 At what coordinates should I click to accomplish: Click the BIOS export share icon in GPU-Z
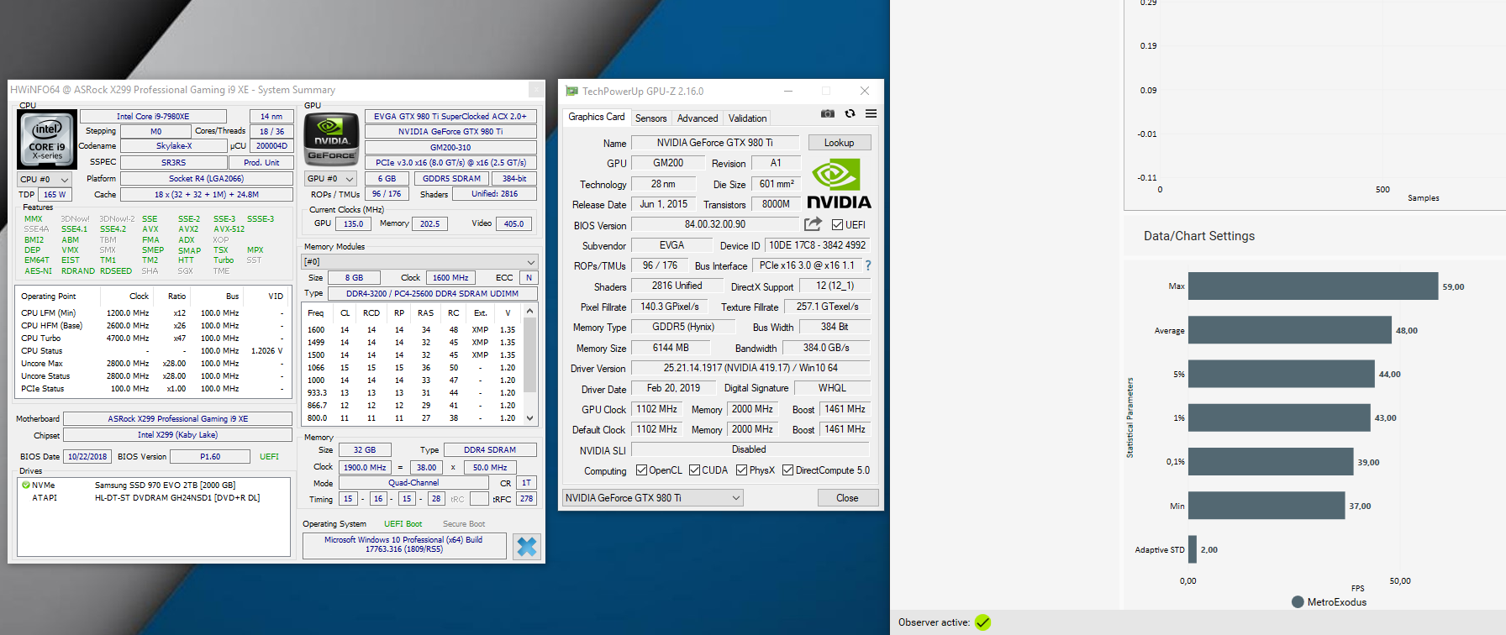[813, 224]
